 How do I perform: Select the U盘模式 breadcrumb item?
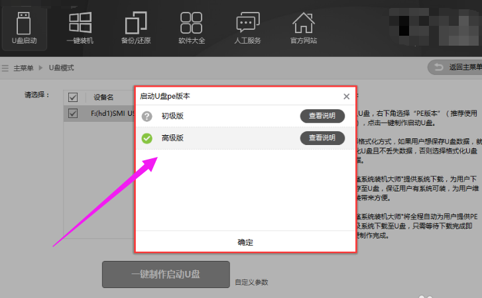(60, 68)
